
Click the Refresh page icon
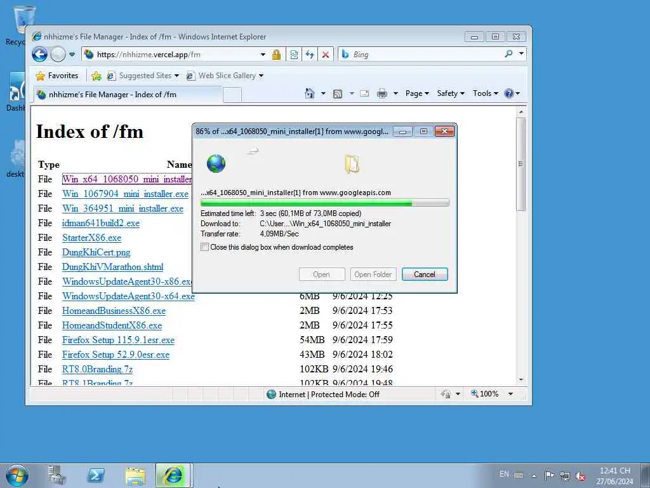pyautogui.click(x=310, y=55)
